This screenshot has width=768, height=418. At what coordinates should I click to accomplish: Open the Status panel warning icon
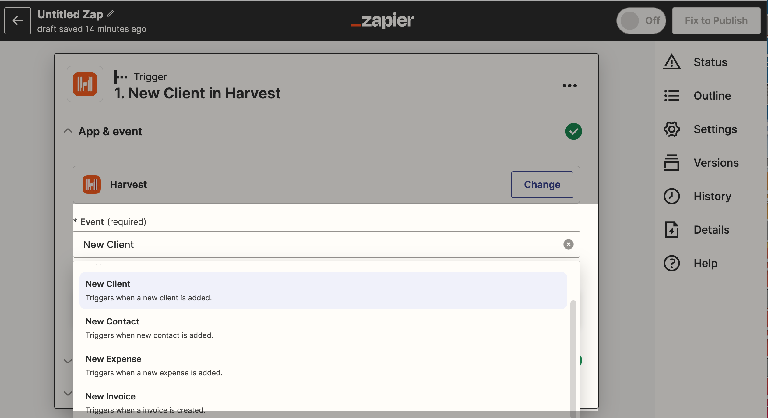pos(671,62)
